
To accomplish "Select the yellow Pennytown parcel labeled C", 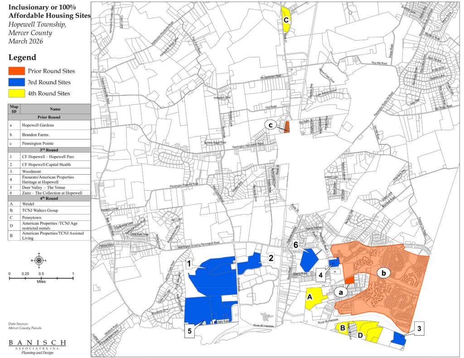I will tap(286, 20).
